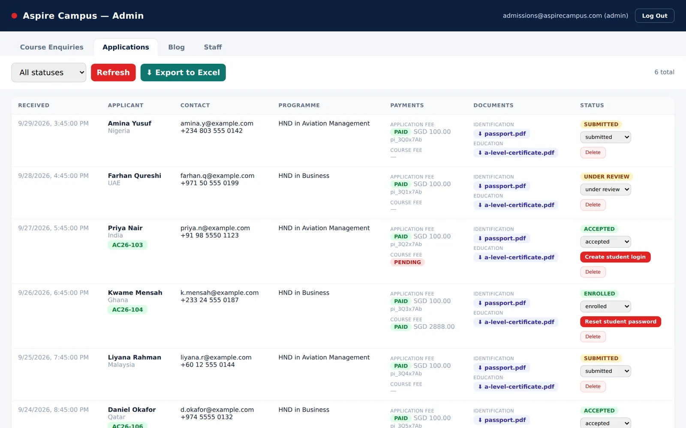Click the UNDER REVIEW status badge
The image size is (686, 428).
[606, 176]
